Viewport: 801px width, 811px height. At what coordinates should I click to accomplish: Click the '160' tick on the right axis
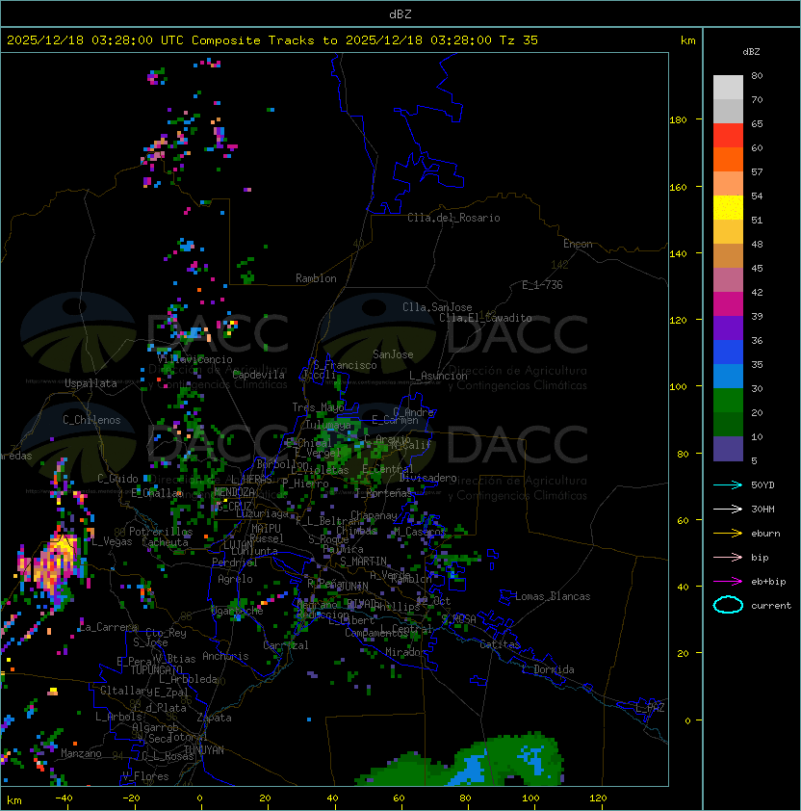[x=678, y=187]
